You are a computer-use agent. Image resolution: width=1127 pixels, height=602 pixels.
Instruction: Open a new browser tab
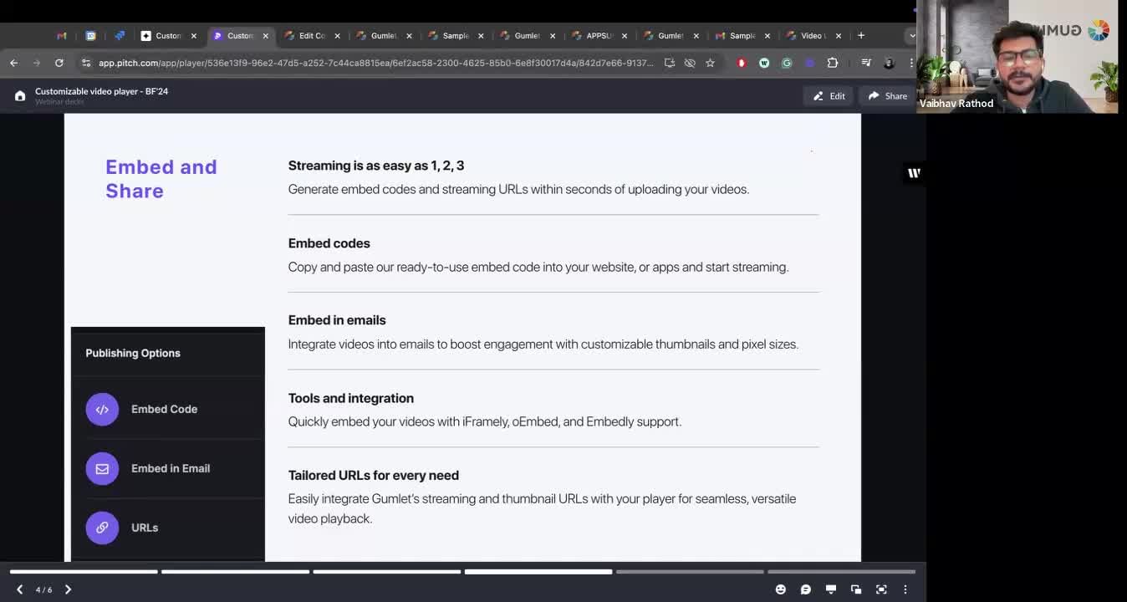(860, 36)
